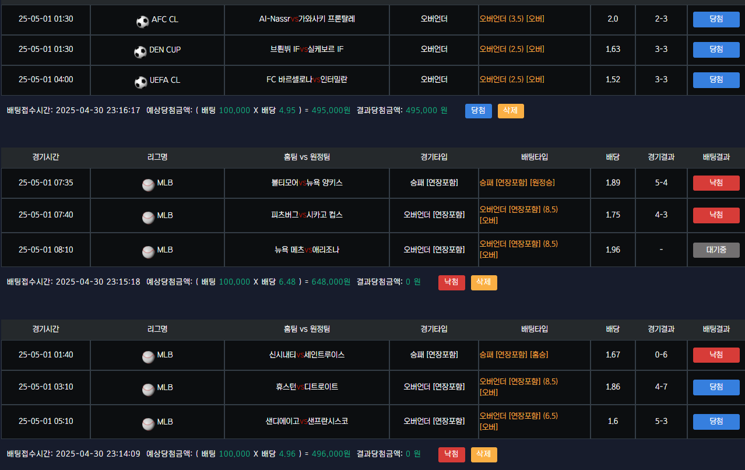Click the orange 오버언더 (3.5) [오버] bet type
Image resolution: width=745 pixels, height=470 pixels.
pyautogui.click(x=512, y=19)
